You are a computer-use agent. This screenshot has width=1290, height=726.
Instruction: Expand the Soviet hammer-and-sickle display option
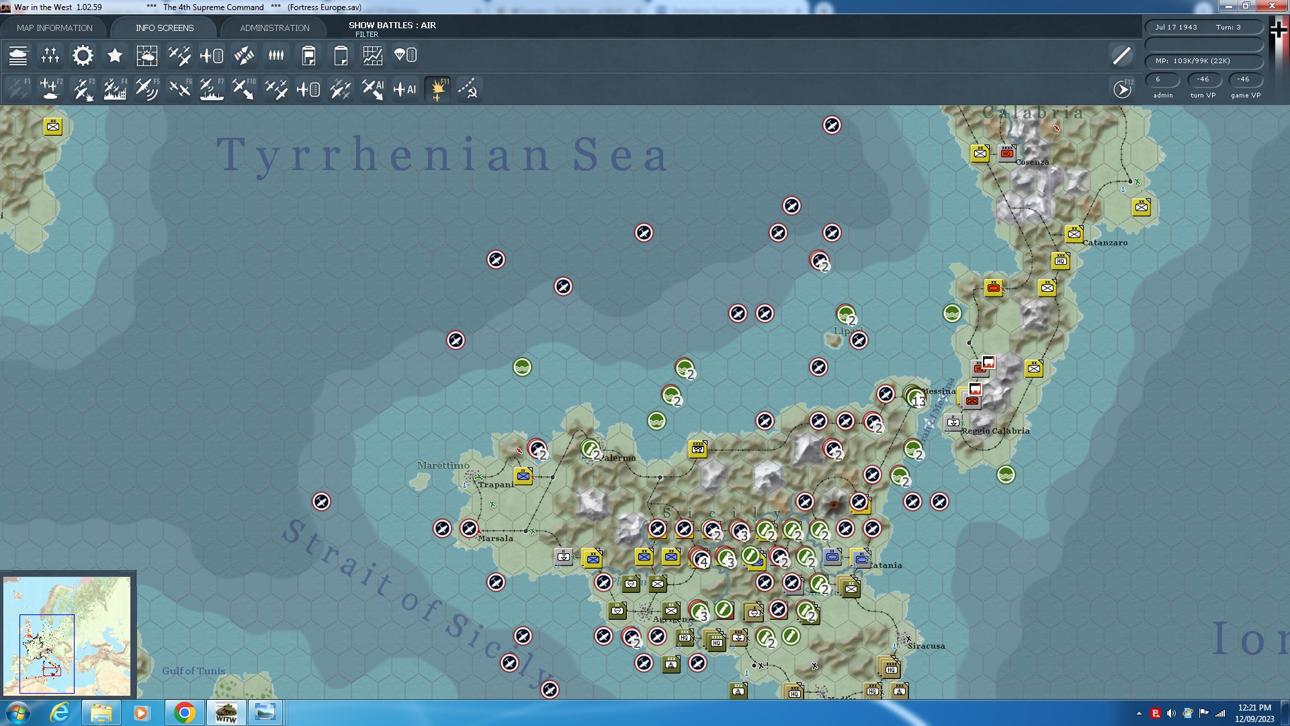[469, 88]
